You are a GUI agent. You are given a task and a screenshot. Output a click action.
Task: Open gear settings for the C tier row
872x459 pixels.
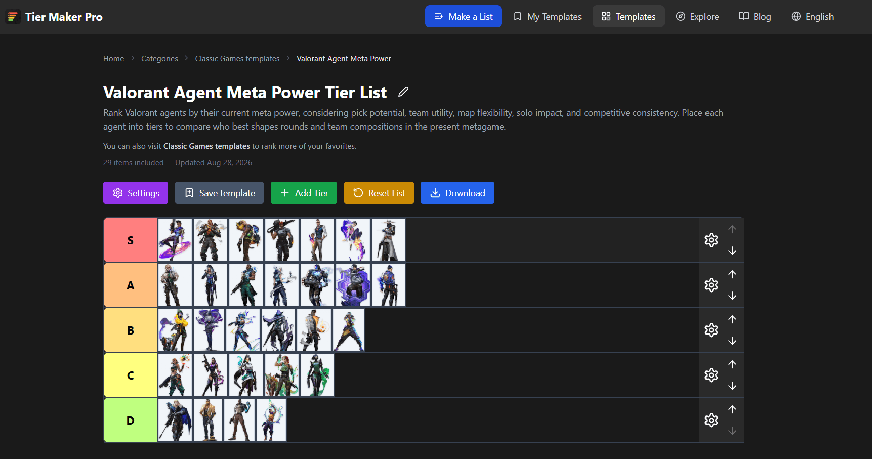tap(711, 375)
